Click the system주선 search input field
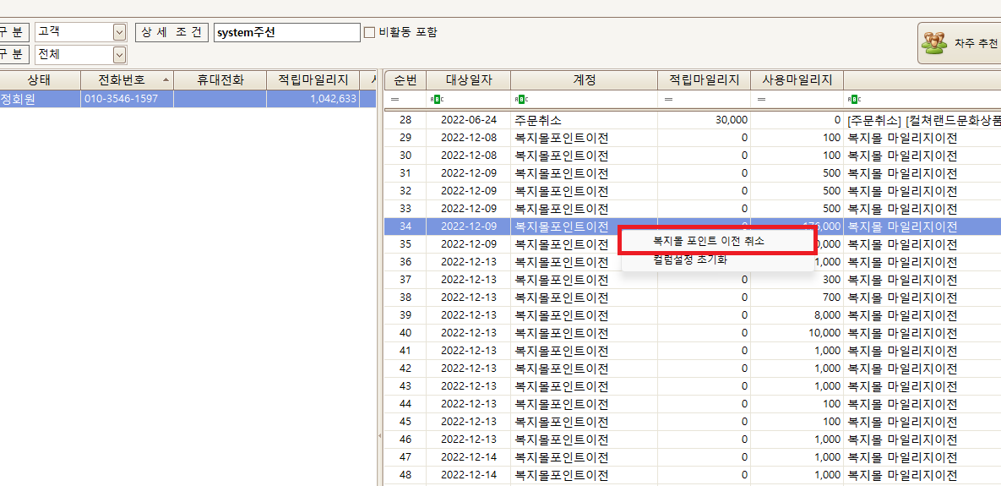Viewport: 1001px width, 486px height. tap(286, 32)
